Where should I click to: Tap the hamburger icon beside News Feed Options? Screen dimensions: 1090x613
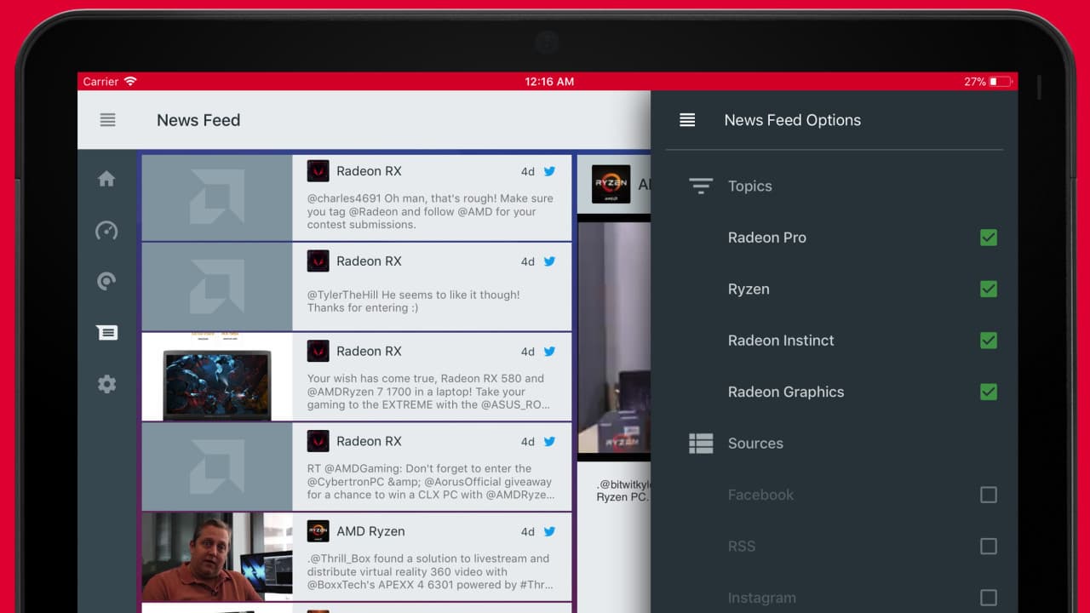(687, 120)
